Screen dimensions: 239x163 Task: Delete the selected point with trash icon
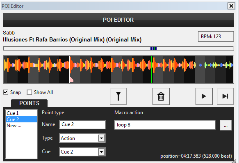pos(161,96)
